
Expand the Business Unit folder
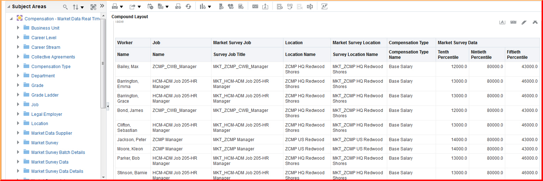18,28
